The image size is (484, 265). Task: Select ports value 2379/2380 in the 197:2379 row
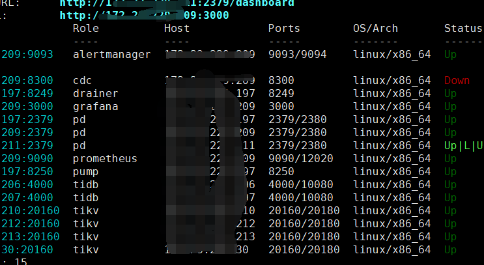(x=297, y=119)
